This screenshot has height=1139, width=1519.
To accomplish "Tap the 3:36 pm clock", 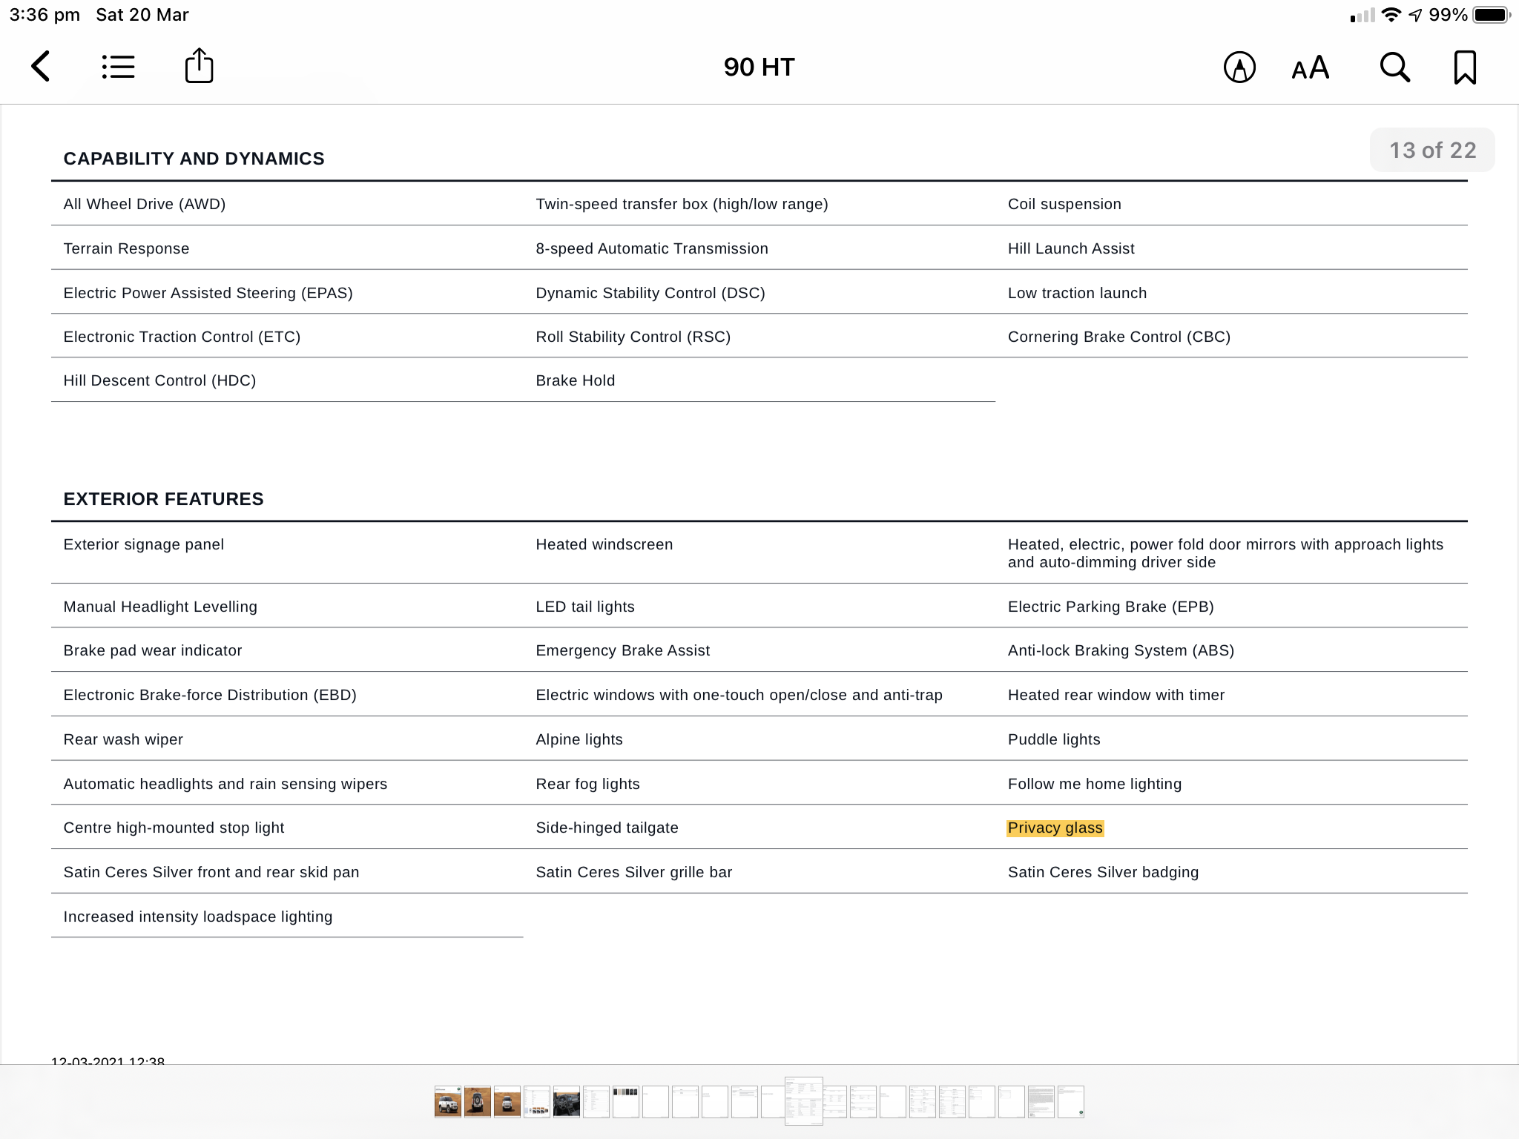I will pyautogui.click(x=45, y=15).
